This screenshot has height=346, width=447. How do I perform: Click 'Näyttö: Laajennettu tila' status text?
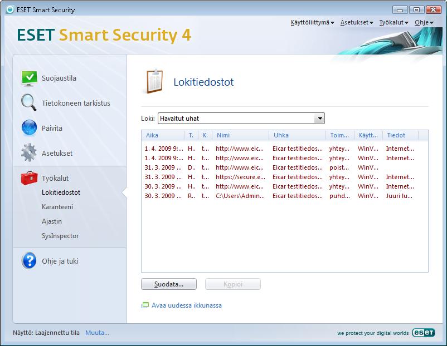pos(46,333)
